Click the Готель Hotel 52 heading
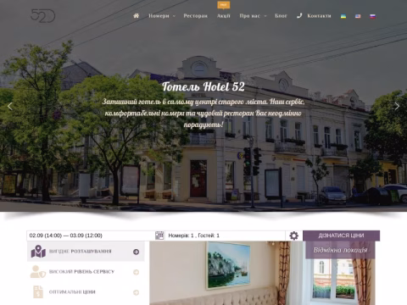Image resolution: width=407 pixels, height=305 pixels. click(x=203, y=86)
